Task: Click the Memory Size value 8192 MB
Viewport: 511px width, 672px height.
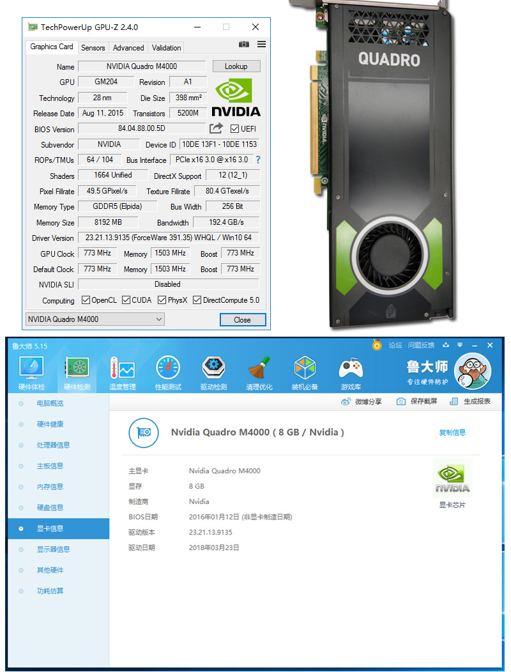Action: 108,222
